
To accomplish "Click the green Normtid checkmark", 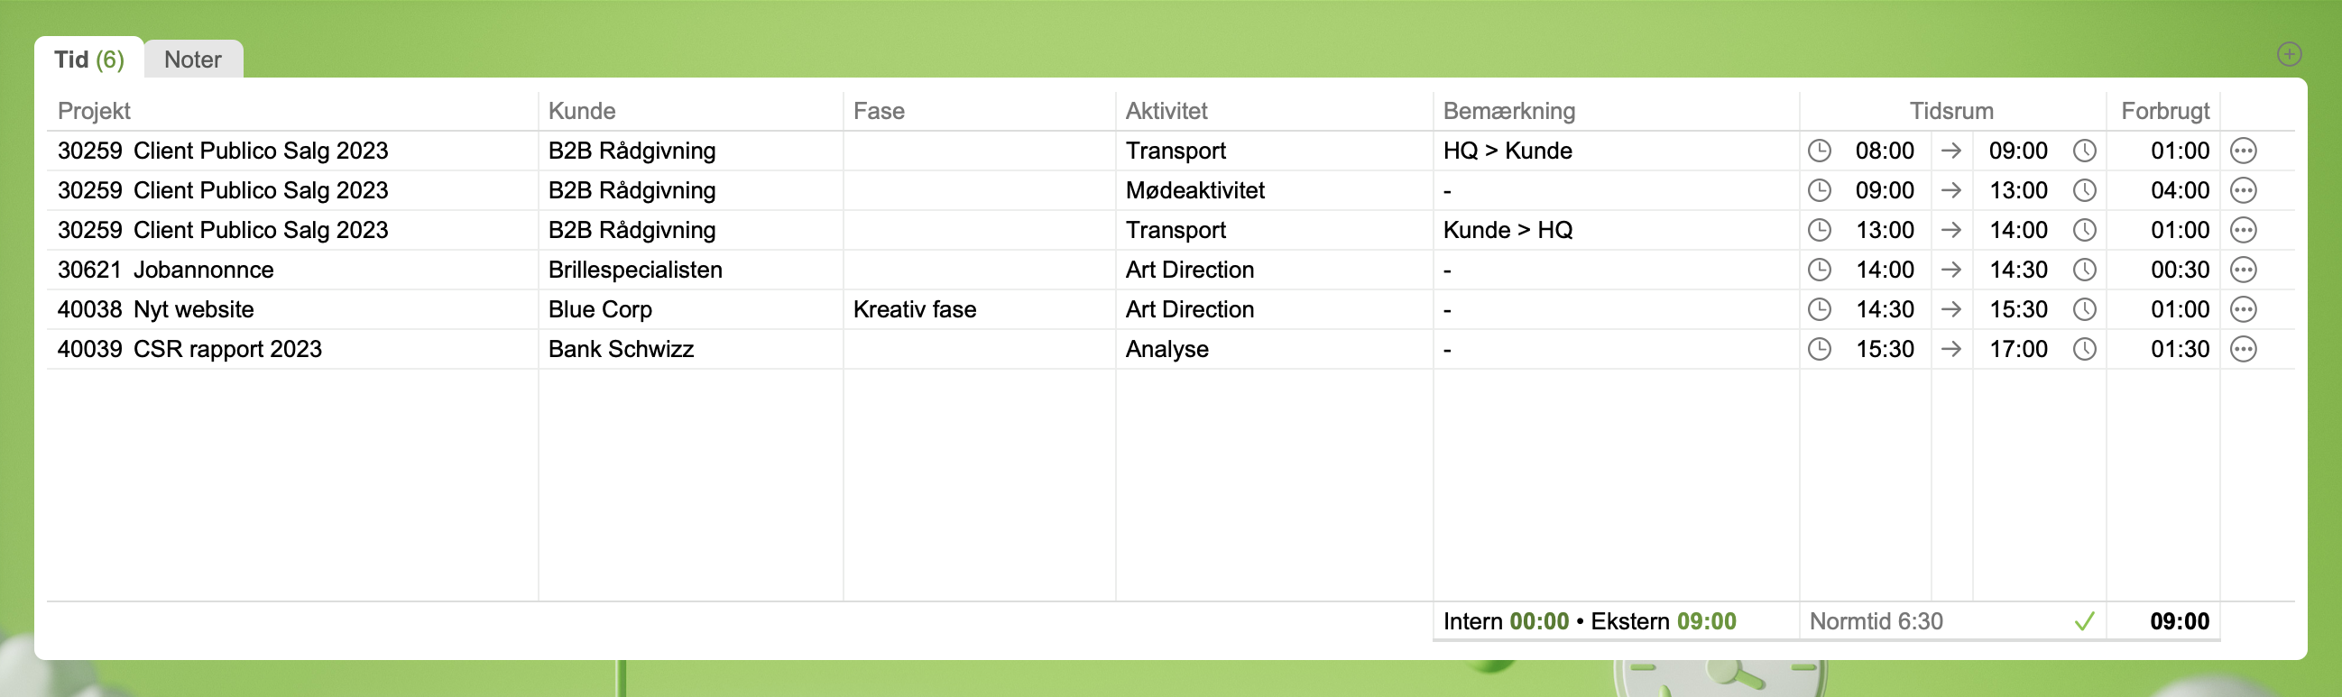I will [2085, 621].
